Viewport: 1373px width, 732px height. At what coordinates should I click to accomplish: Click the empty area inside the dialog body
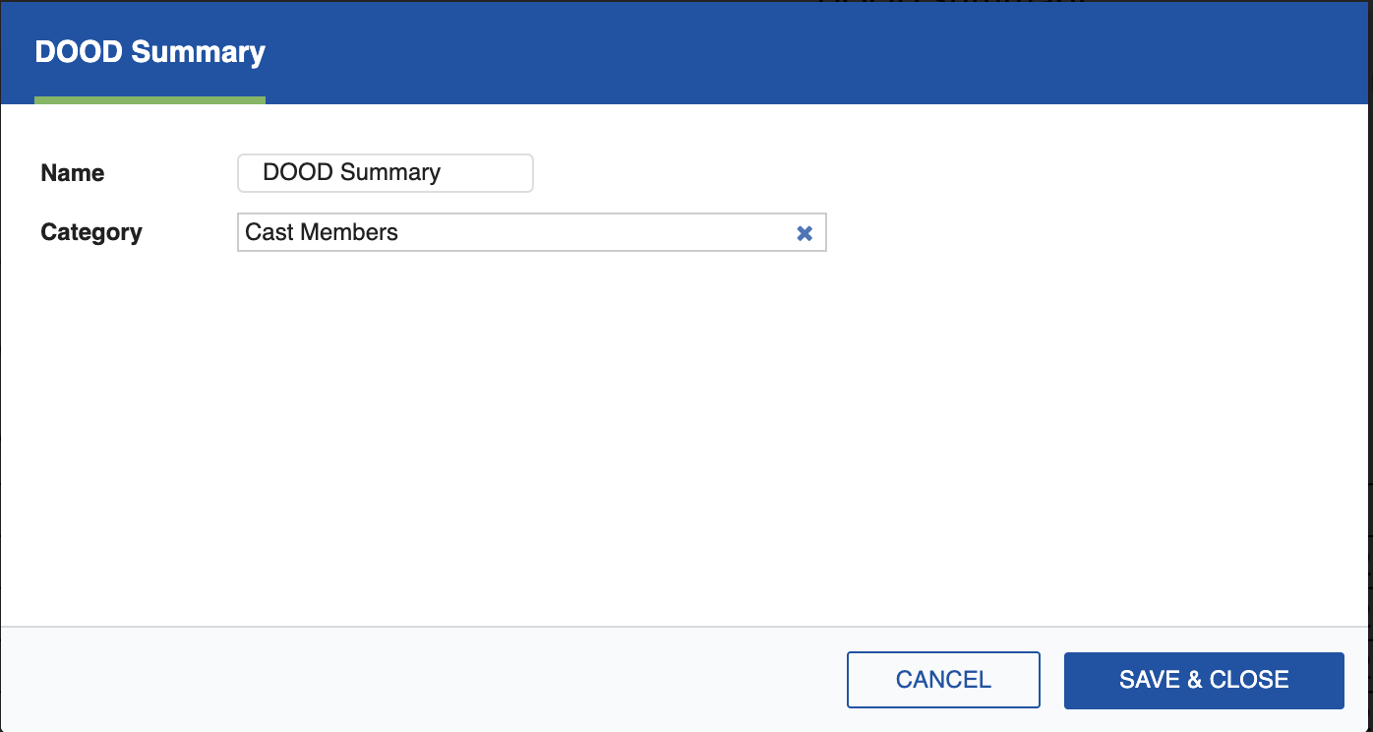[688, 443]
